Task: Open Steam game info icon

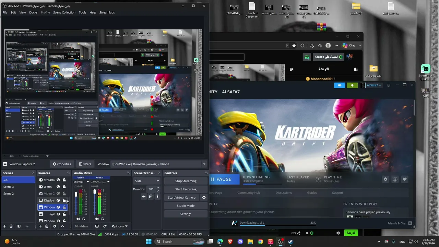Action: point(395,179)
